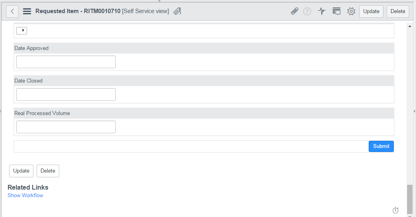The width and height of the screenshot is (416, 217).
Task: Focus the Date Closed input field
Action: click(x=66, y=94)
